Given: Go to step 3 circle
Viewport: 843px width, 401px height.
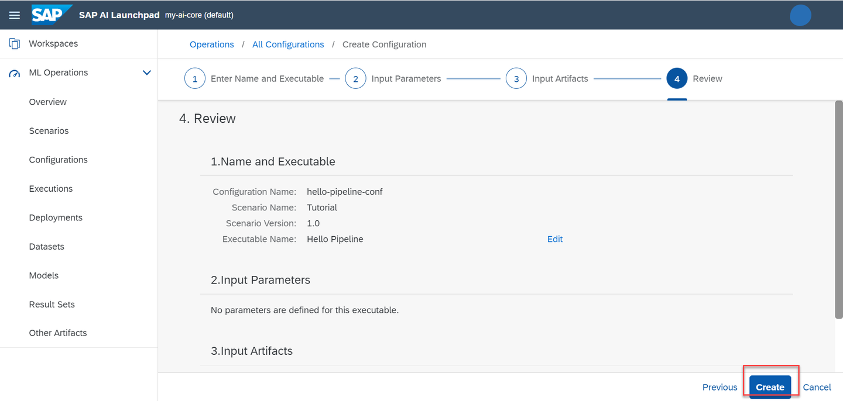Looking at the screenshot, I should 516,79.
